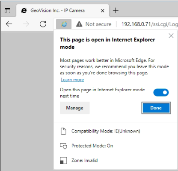Go back with the left arrow
Screen dimensions: 178x171
point(9,24)
